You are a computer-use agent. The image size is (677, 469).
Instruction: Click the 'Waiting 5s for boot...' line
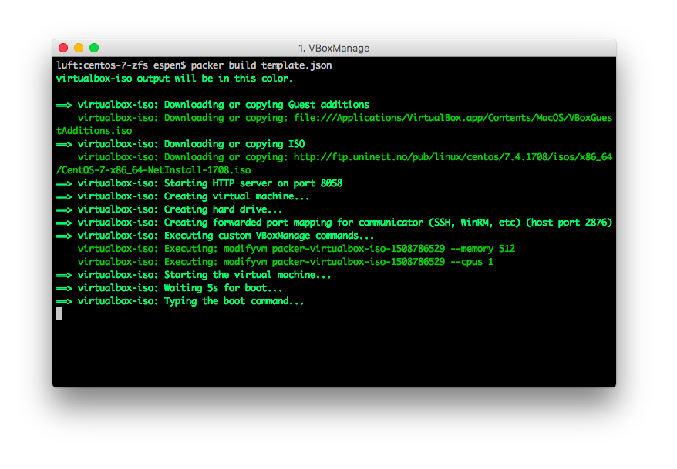click(x=170, y=288)
